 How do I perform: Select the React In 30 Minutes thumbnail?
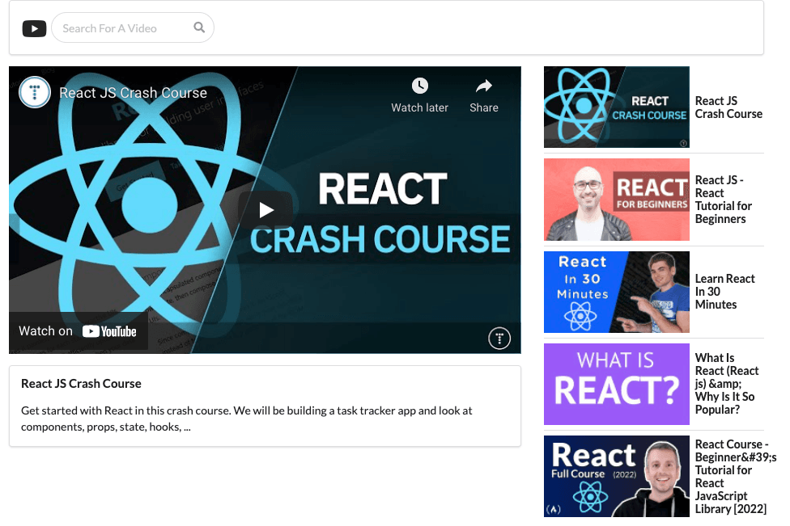[x=617, y=292]
